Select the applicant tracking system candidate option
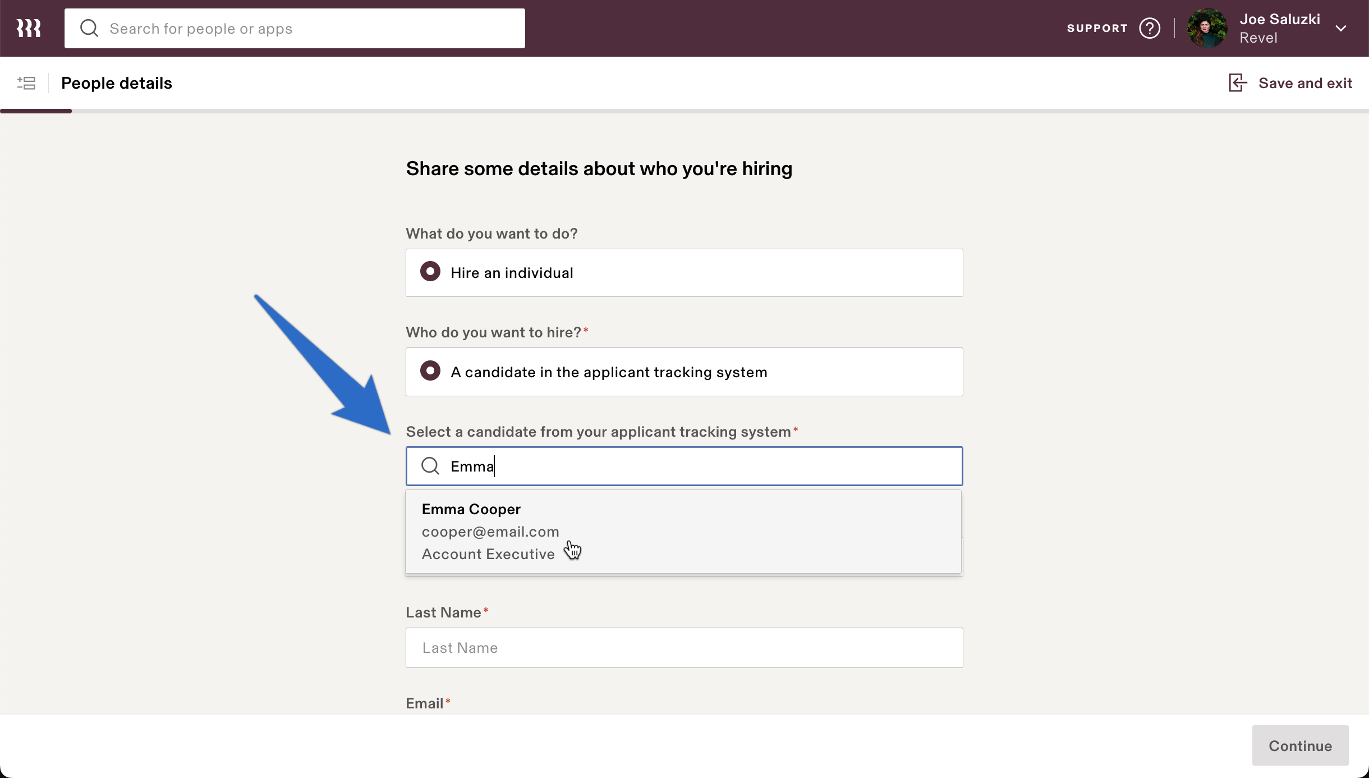1369x778 pixels. (x=430, y=370)
